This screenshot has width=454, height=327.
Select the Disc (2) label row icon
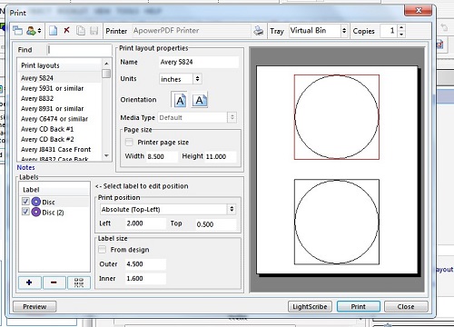[x=36, y=213]
